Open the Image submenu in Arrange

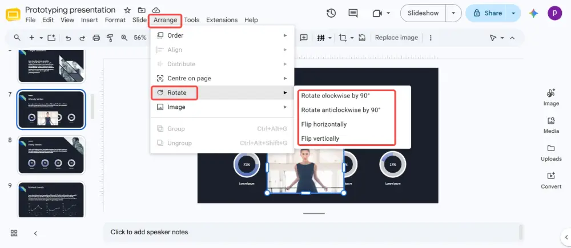[222, 107]
